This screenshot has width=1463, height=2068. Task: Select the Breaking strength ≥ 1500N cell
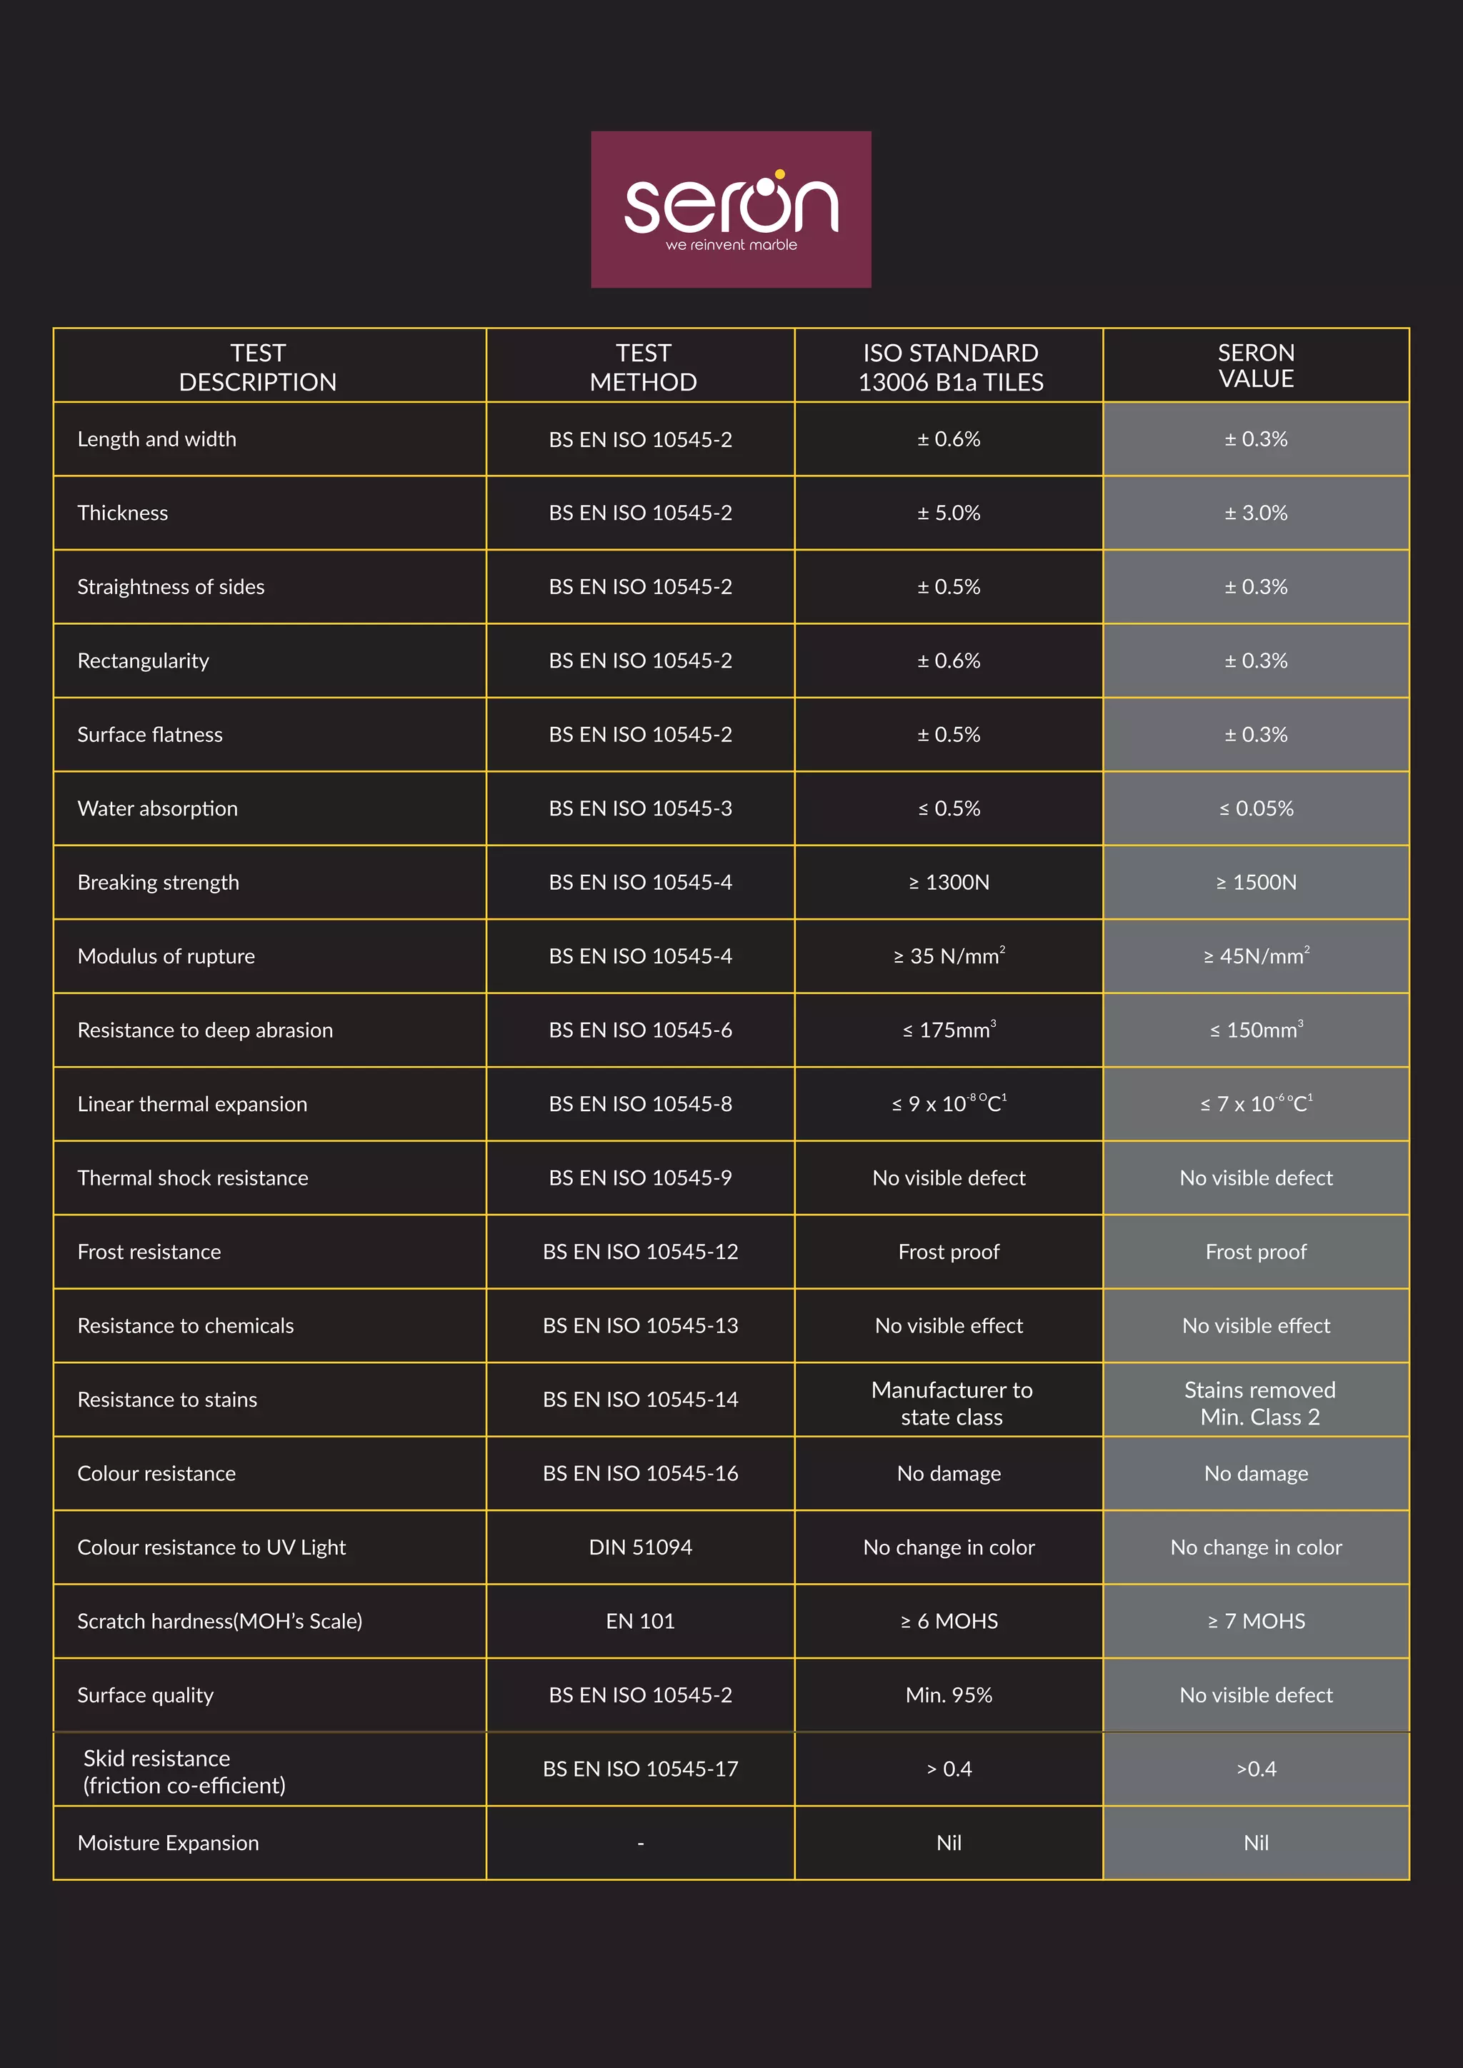tap(1256, 882)
